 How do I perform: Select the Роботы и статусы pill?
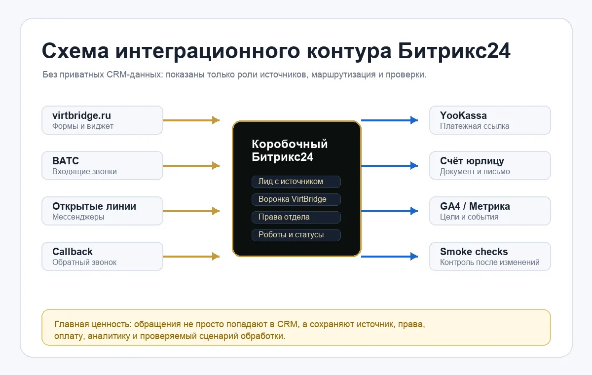(296, 235)
